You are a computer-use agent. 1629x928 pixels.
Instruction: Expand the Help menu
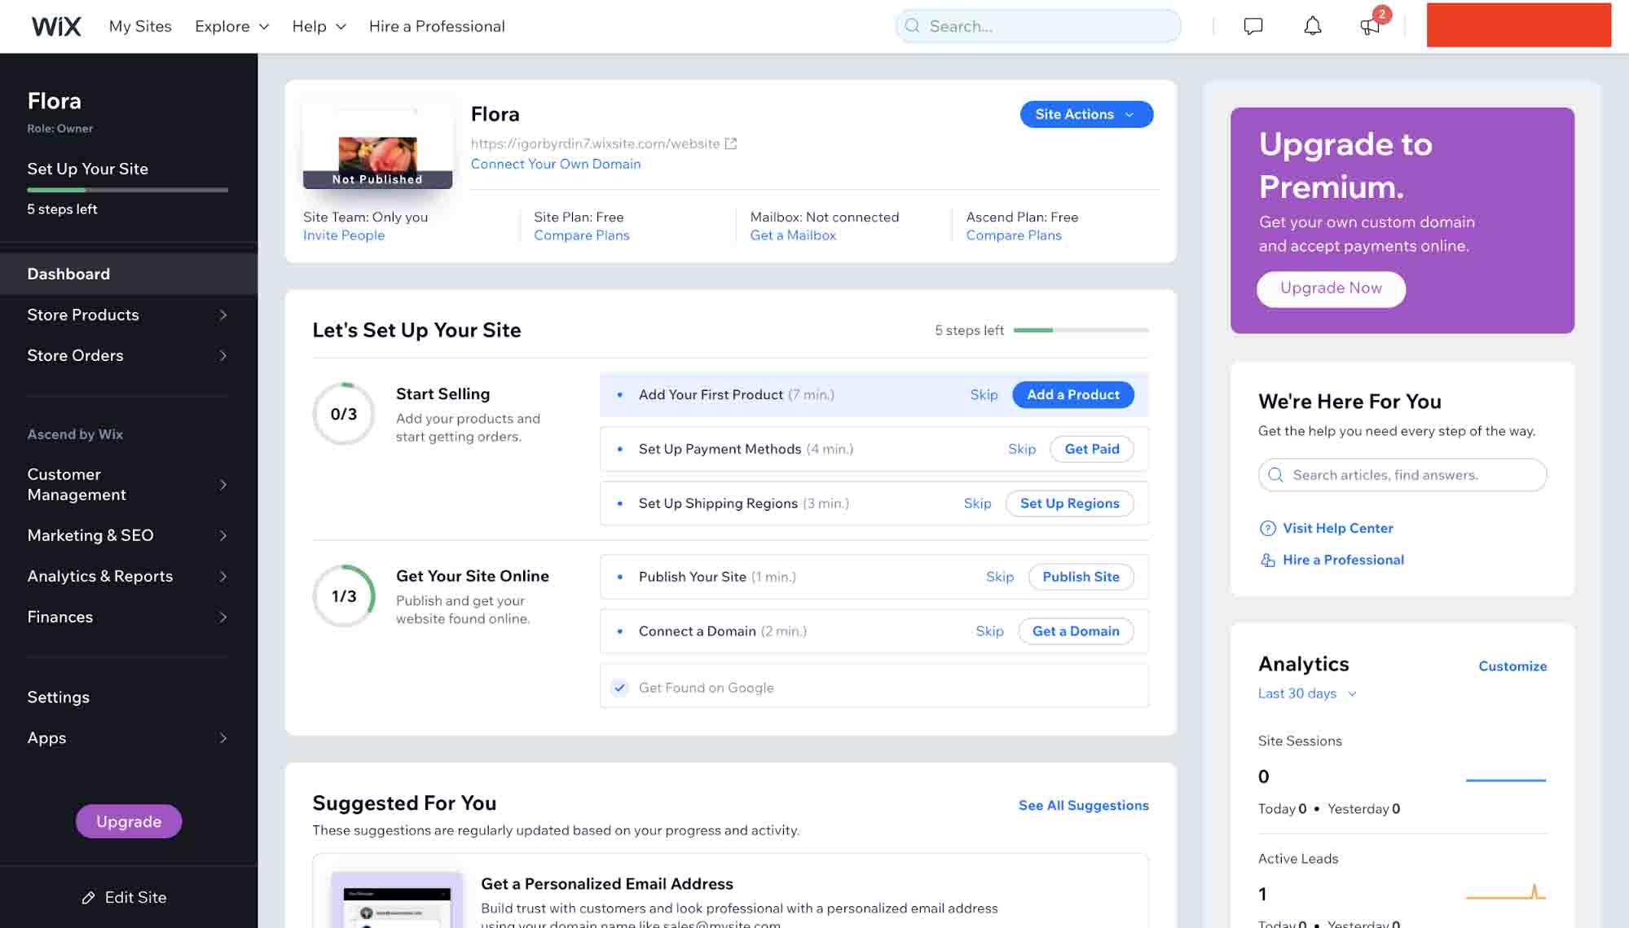click(x=319, y=26)
